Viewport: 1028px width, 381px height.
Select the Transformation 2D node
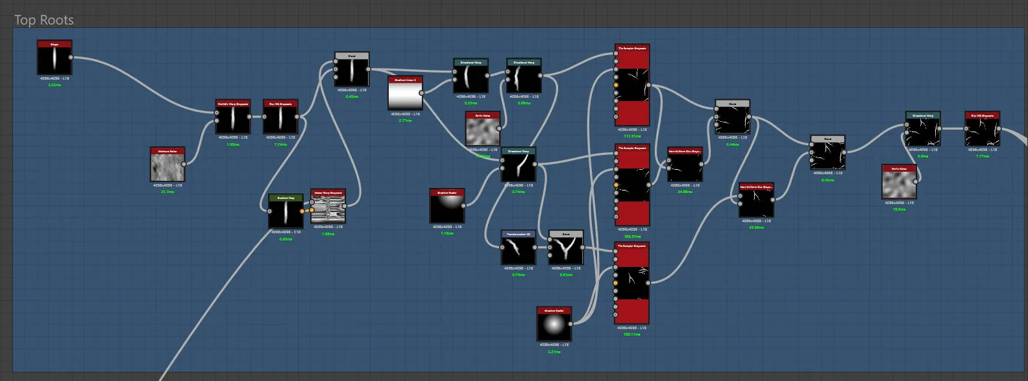tap(519, 248)
